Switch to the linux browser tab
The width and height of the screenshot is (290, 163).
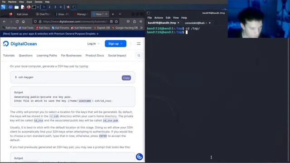[62, 14]
